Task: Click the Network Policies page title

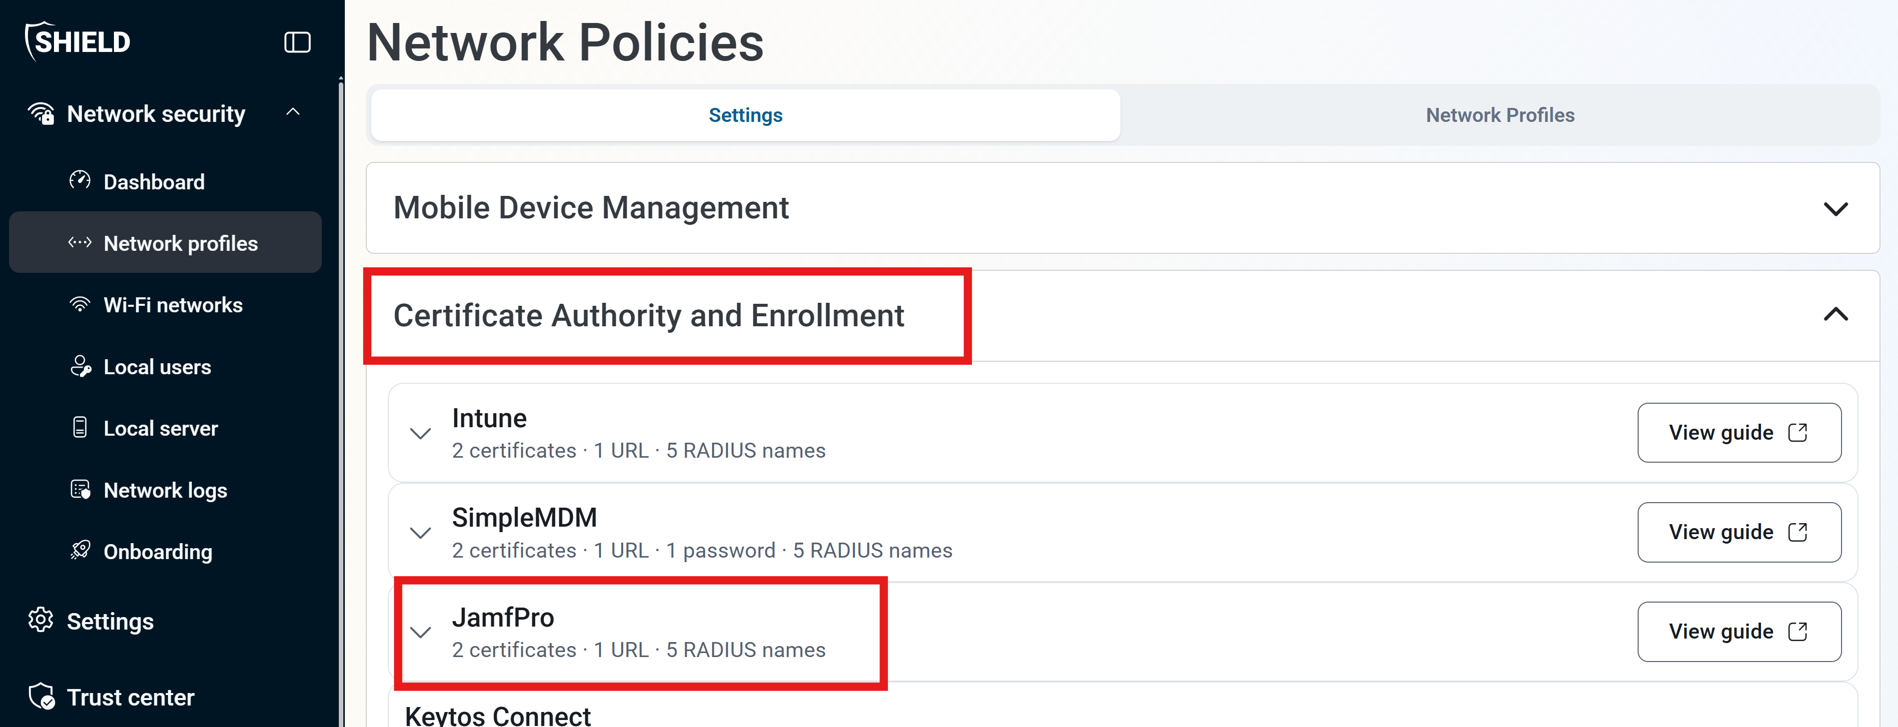Action: coord(565,42)
